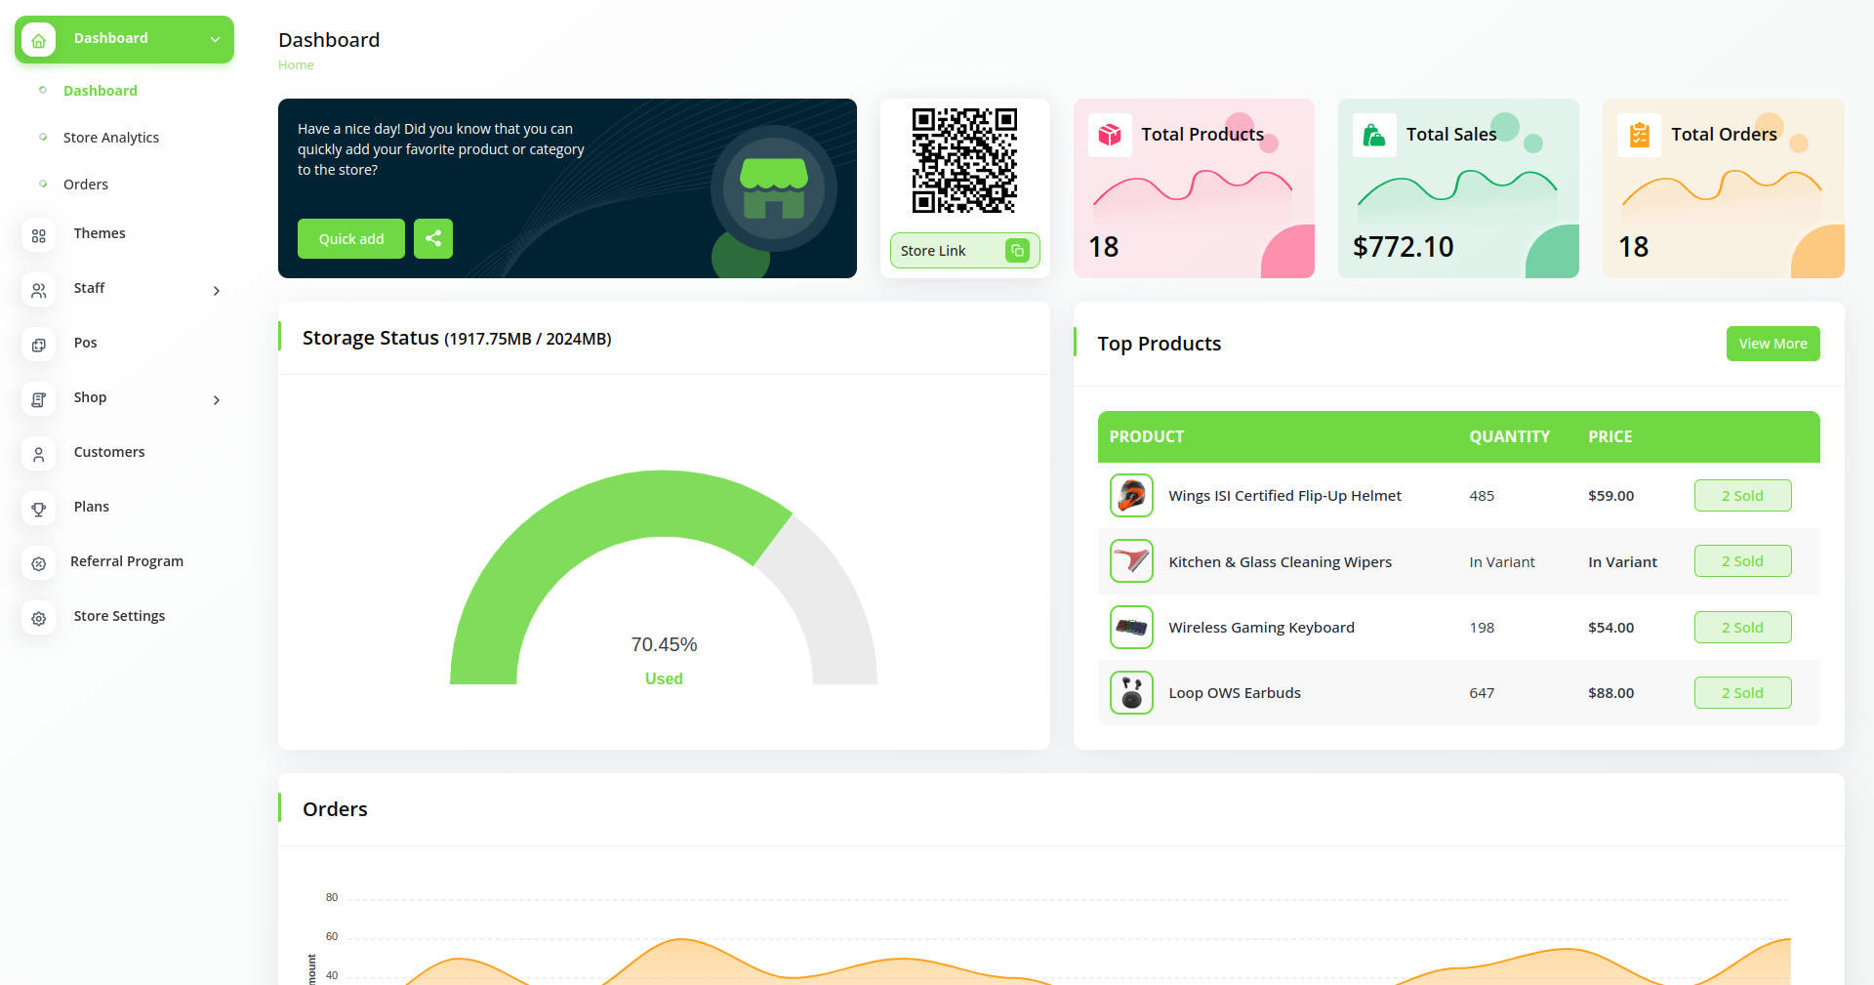
Task: Open the Wings Flip-Up Helmet product thumbnail
Action: (1131, 496)
